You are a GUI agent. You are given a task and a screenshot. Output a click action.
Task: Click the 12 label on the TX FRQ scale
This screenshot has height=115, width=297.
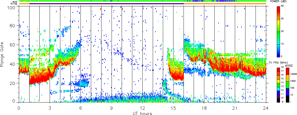282,90
